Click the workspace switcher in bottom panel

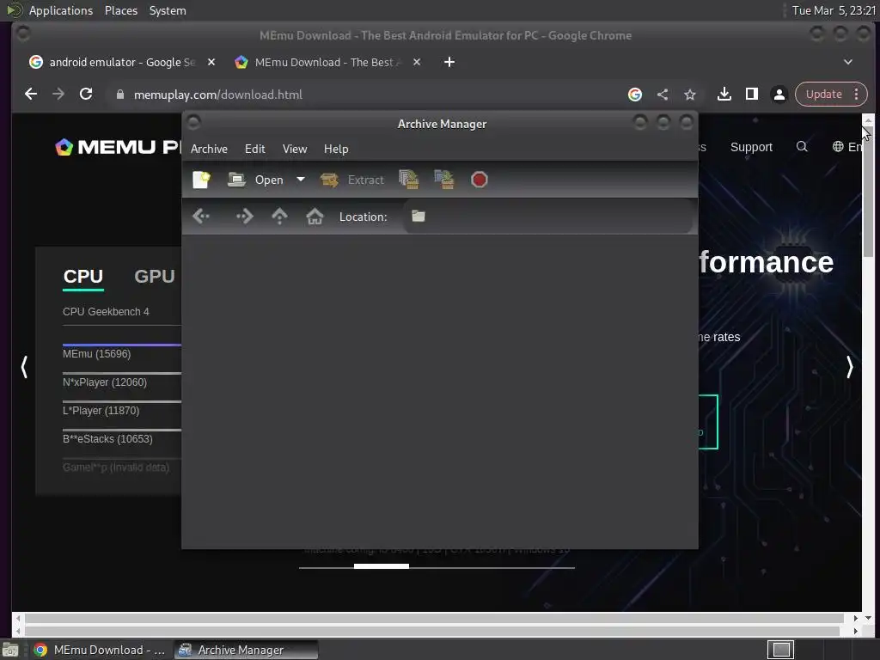(x=780, y=650)
